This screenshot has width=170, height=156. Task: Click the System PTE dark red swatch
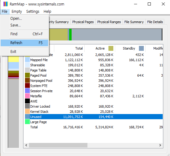click(27, 86)
